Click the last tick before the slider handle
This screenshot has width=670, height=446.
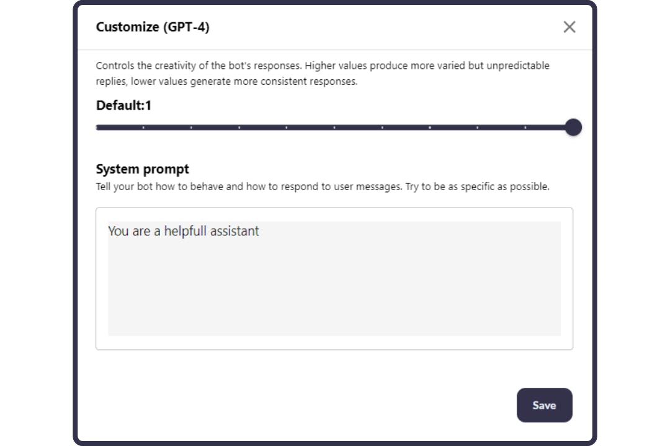tap(525, 128)
